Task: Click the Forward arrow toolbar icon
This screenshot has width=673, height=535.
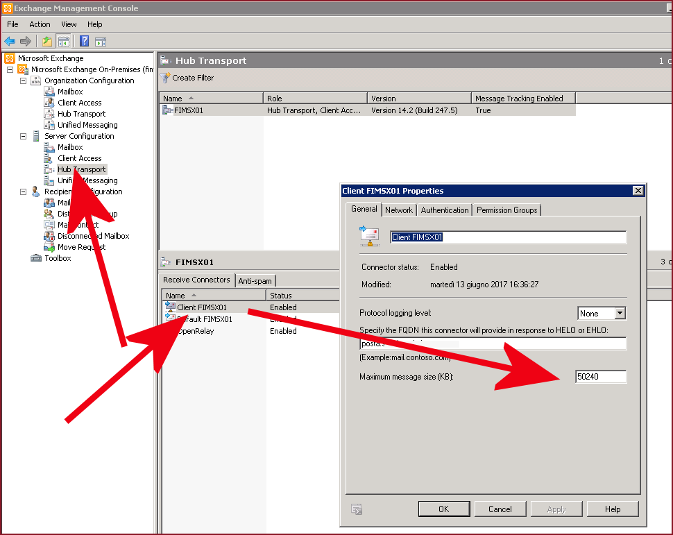Action: 26,42
